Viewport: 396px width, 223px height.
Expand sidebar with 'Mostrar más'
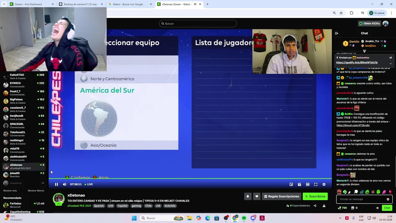coord(10,190)
